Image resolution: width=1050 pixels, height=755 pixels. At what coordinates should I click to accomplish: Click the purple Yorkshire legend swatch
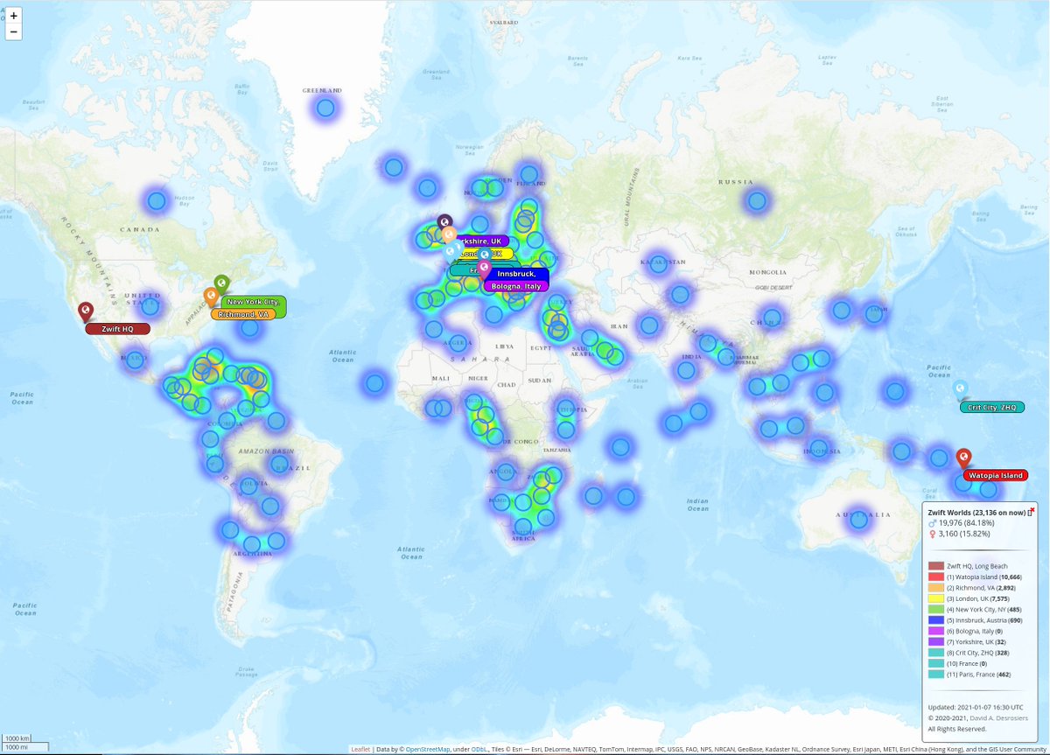936,641
